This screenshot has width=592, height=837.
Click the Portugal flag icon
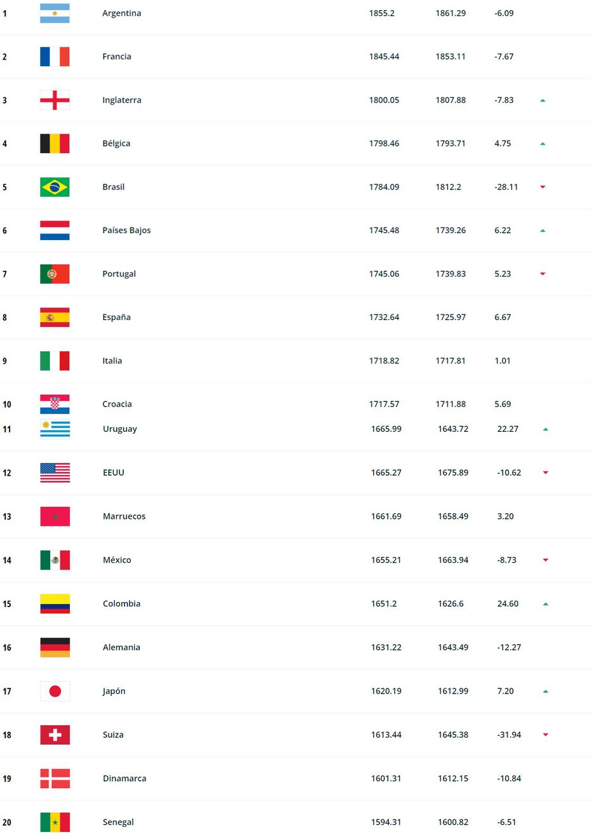[x=55, y=274]
